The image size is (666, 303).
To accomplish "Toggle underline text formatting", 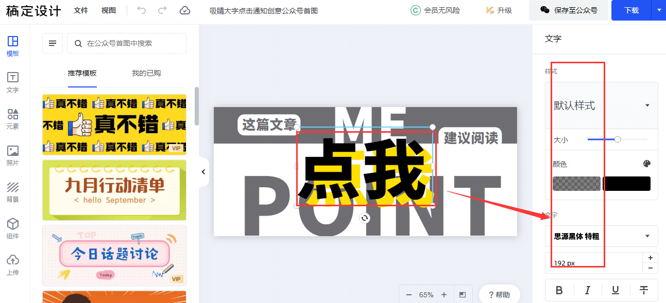I will coord(616,291).
